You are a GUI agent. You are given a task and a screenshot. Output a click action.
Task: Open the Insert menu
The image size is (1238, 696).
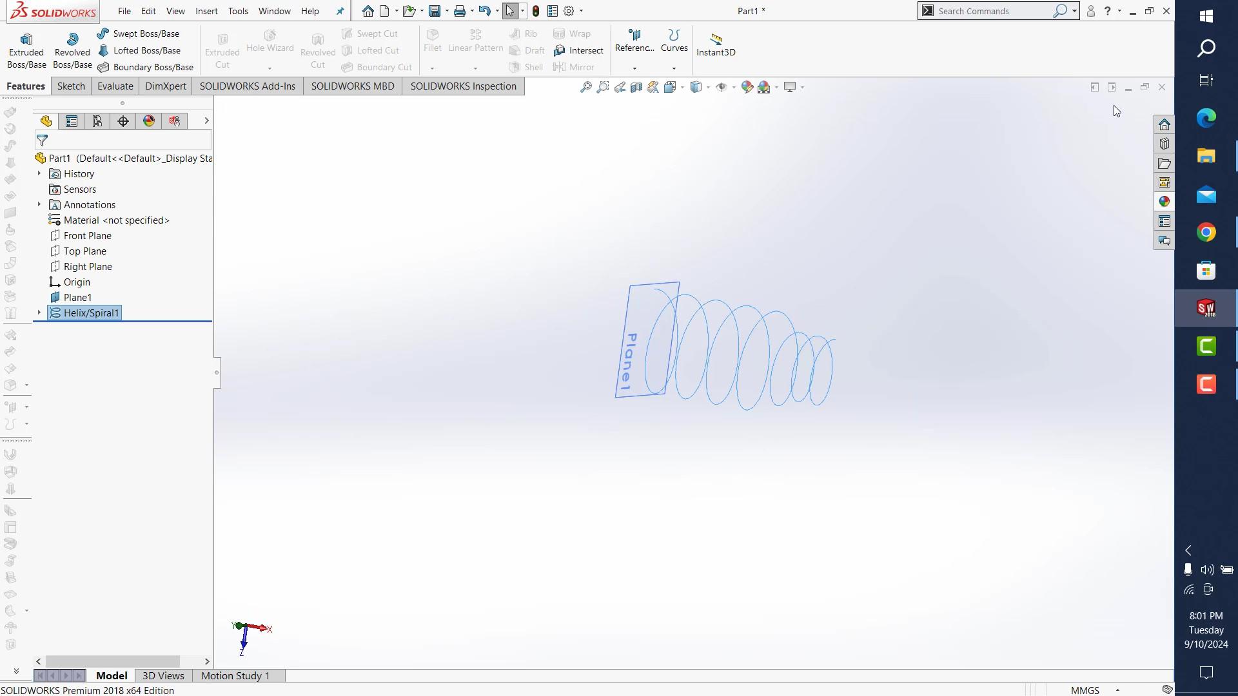click(x=206, y=11)
